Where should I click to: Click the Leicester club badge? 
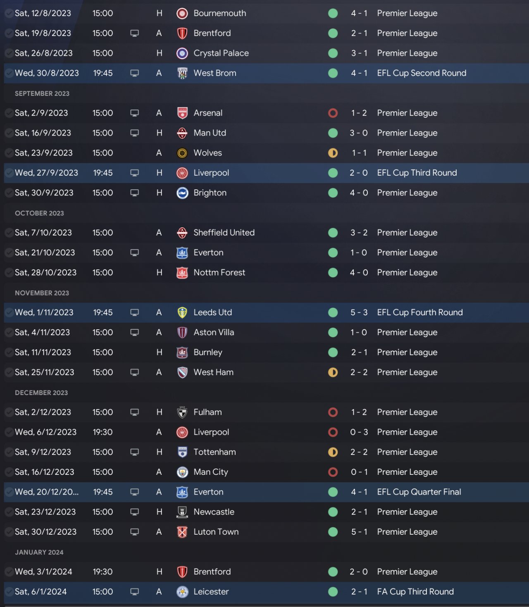coord(182,592)
